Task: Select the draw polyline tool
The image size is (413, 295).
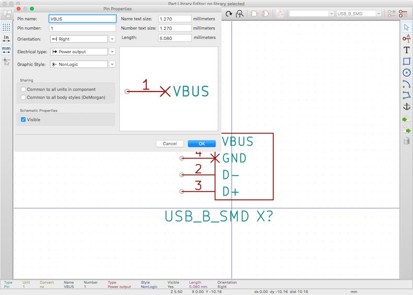Action: click(x=406, y=95)
